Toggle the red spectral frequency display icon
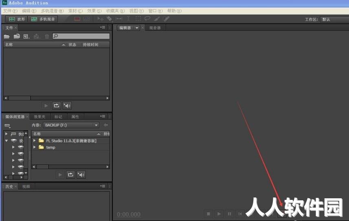 77,19
